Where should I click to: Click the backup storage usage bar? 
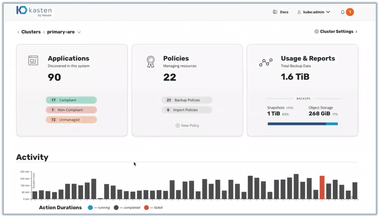click(x=302, y=124)
